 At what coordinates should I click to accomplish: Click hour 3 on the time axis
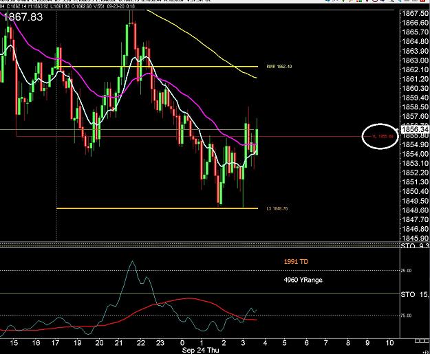243,343
